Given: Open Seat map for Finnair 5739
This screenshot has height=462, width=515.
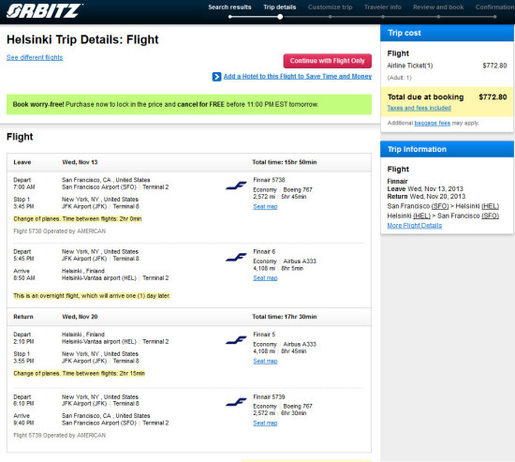Looking at the screenshot, I should coord(265,423).
